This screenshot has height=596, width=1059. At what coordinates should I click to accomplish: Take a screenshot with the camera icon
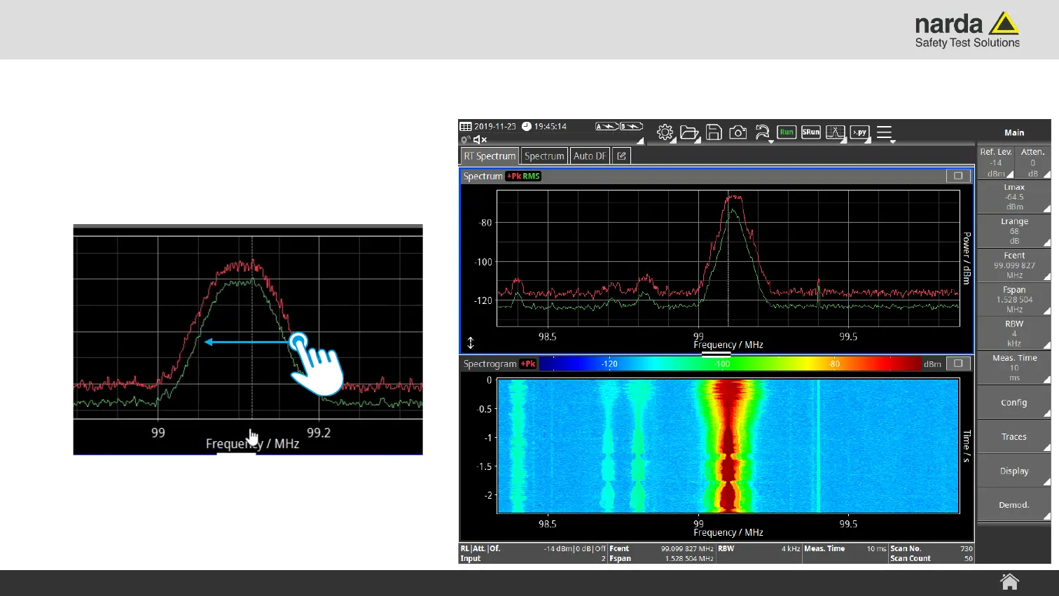tap(738, 132)
